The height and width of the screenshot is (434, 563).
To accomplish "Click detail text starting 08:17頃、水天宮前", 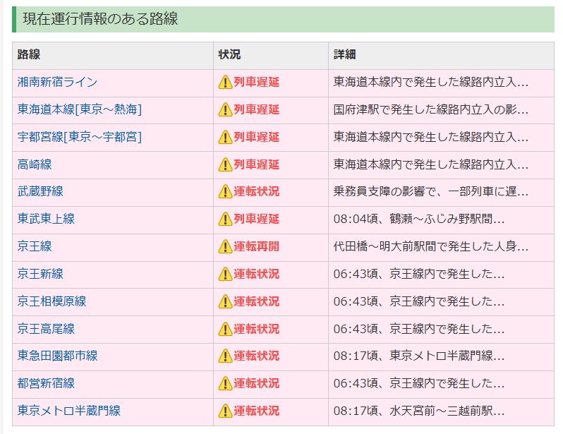I will [419, 411].
